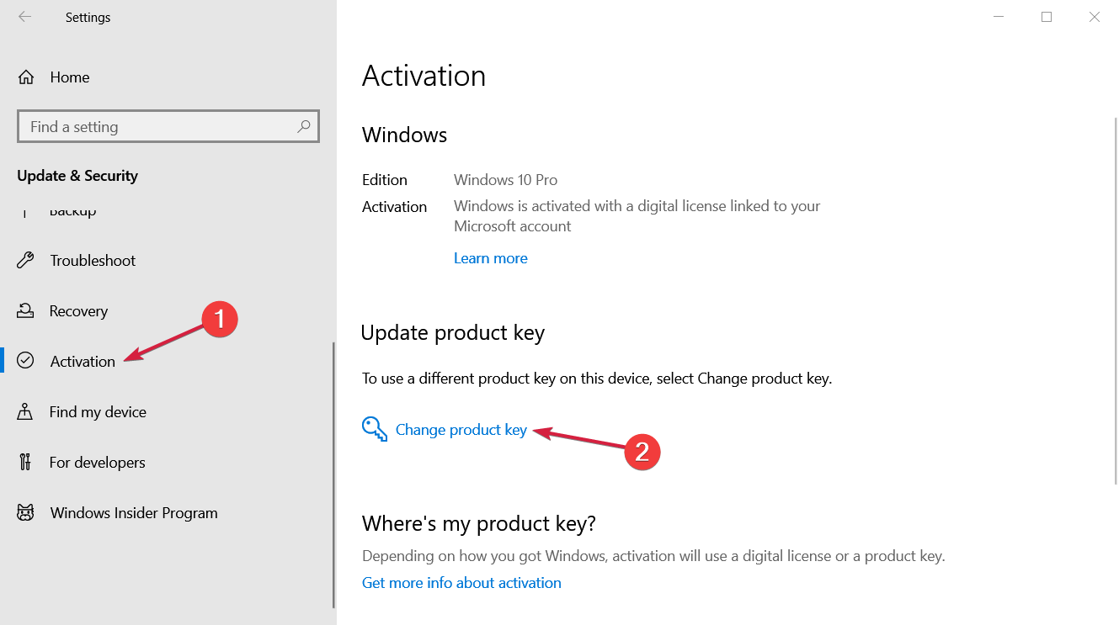
Task: Click the back arrow in Settings
Action: tap(25, 17)
